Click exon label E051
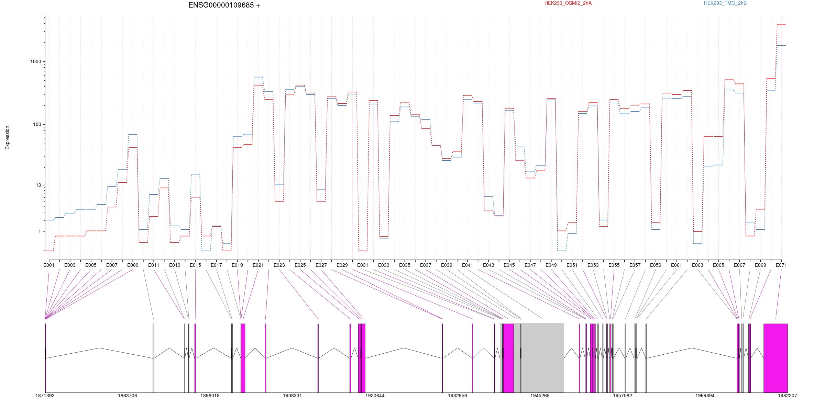The width and height of the screenshot is (825, 412). (572, 265)
